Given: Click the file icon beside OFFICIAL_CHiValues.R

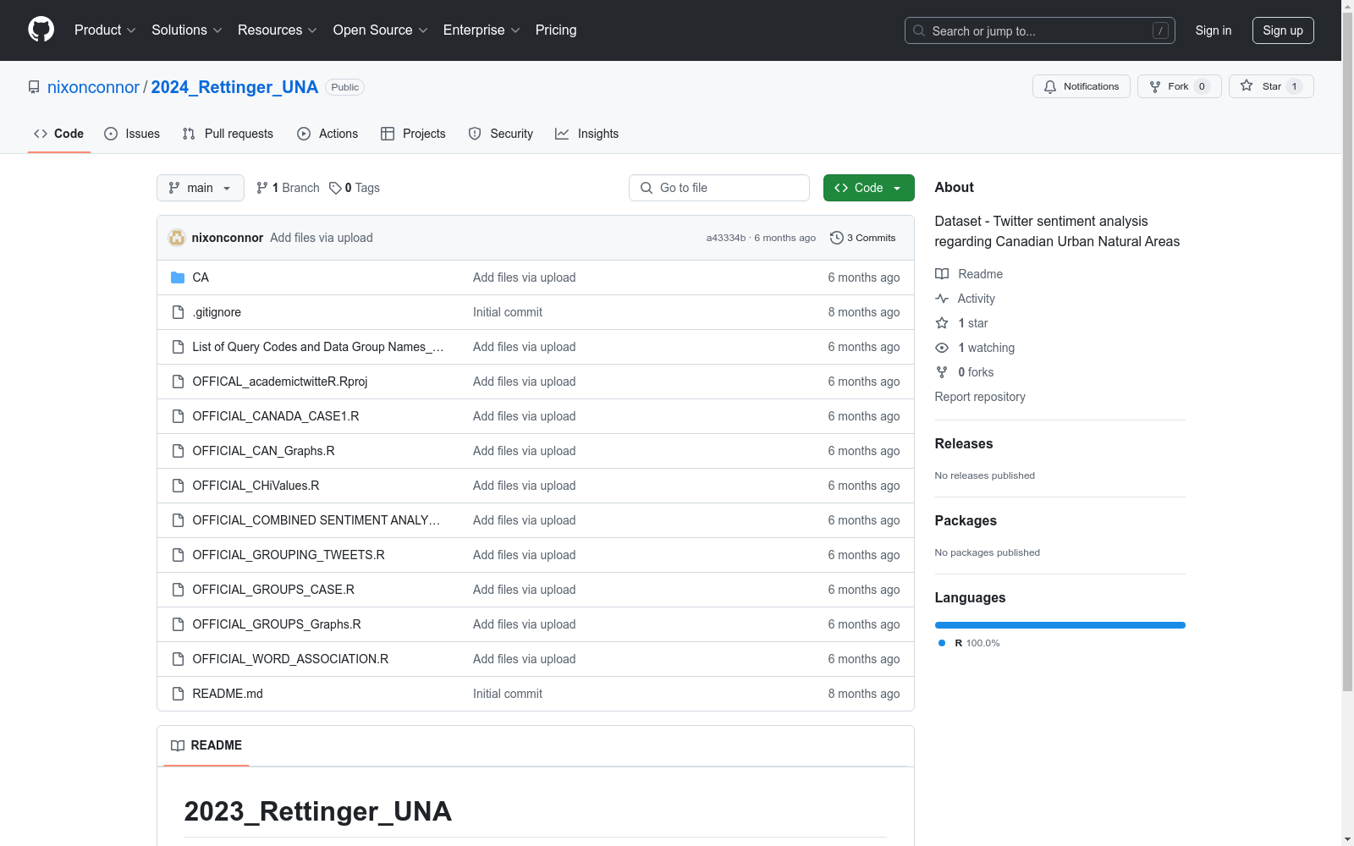Looking at the screenshot, I should [x=178, y=486].
